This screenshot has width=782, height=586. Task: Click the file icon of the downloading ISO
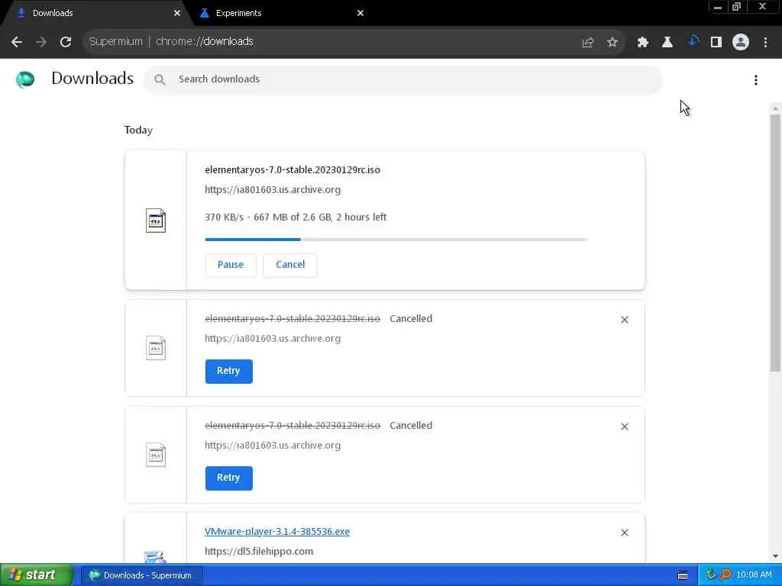tap(156, 221)
